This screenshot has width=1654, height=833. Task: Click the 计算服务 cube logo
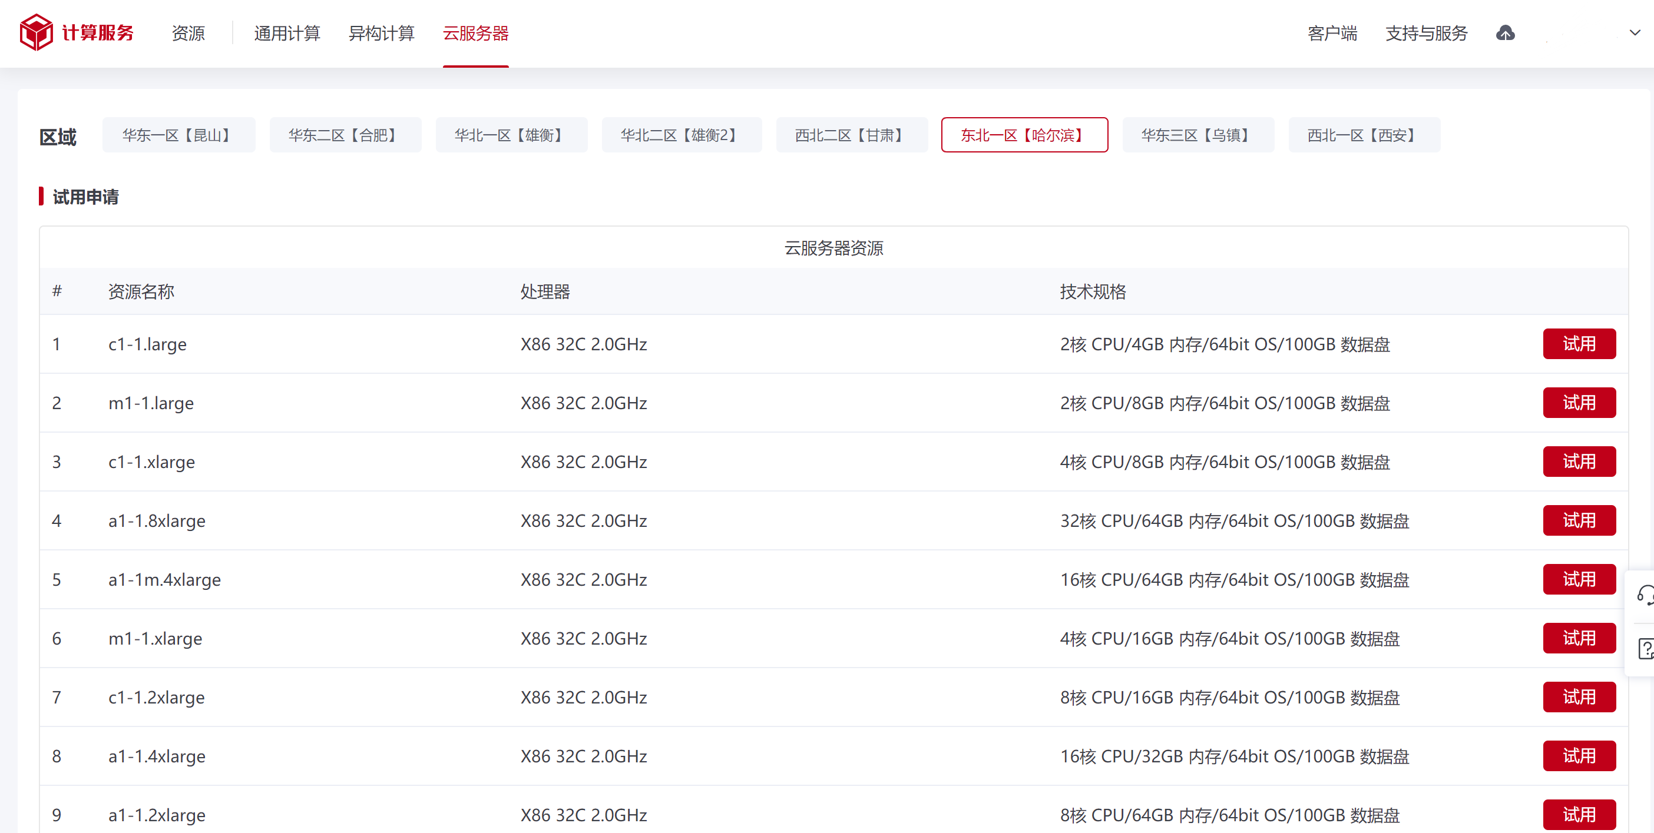tap(36, 32)
